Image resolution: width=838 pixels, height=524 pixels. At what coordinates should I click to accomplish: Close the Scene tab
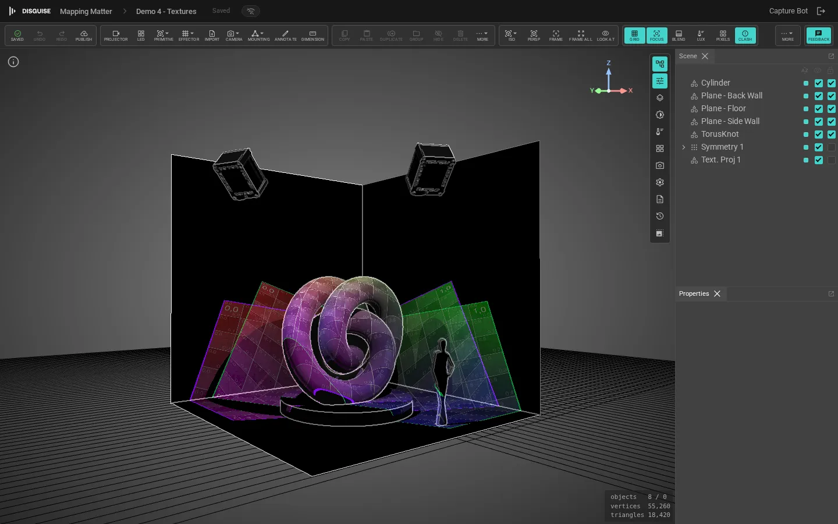(705, 56)
